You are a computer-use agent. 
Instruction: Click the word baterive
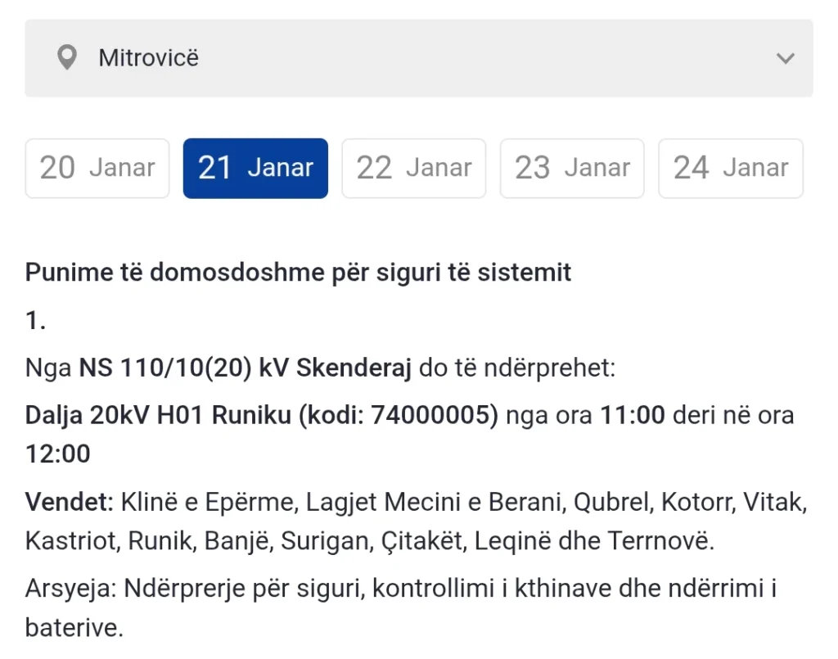[x=73, y=628]
